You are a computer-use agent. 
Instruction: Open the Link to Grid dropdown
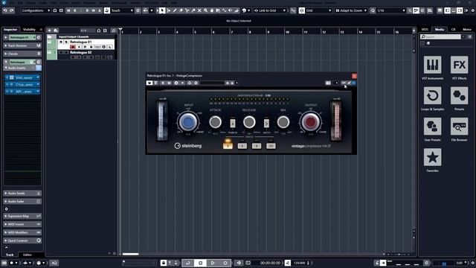tap(270, 10)
